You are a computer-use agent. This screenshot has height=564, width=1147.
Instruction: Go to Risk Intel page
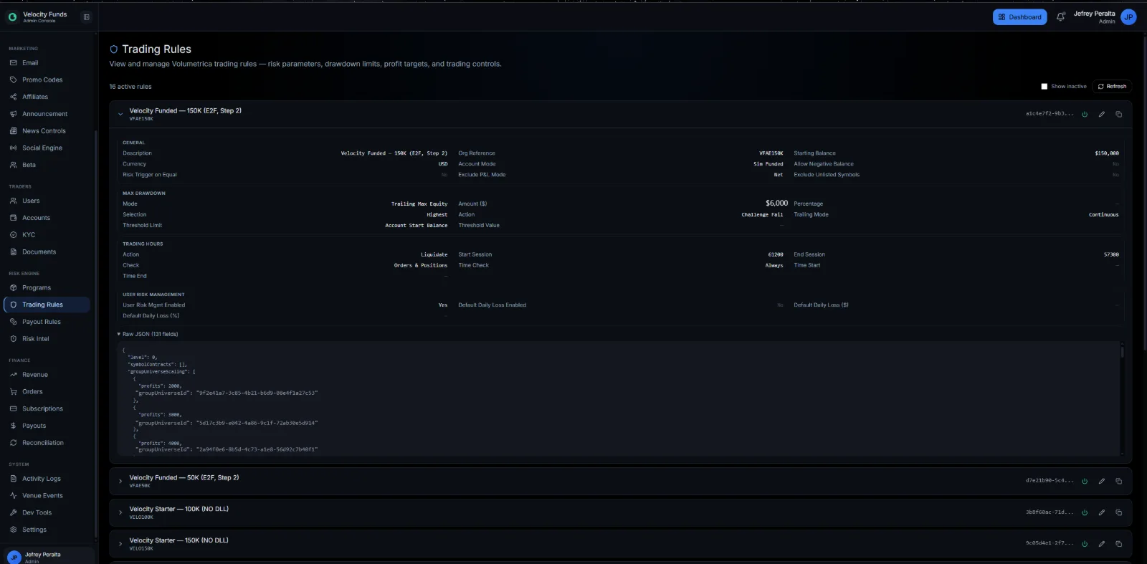[47, 339]
